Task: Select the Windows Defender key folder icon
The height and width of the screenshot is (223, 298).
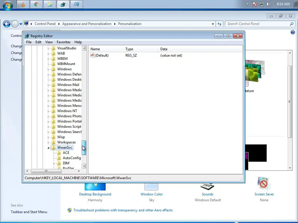Action: (x=54, y=74)
